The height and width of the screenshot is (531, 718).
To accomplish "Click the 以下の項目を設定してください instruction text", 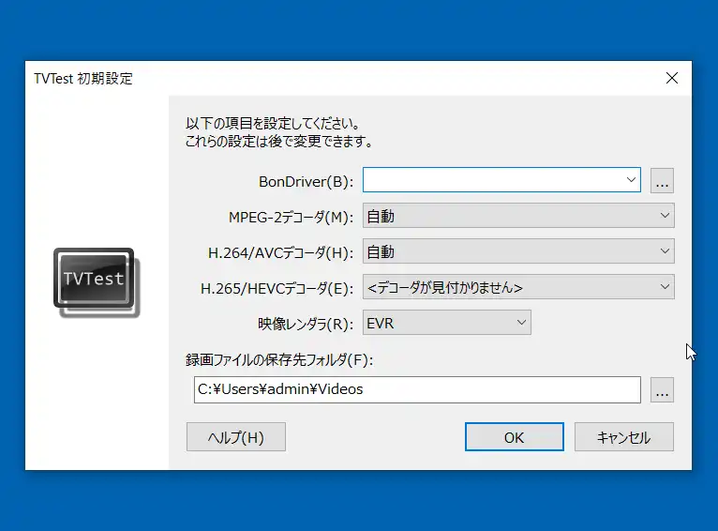I will click(273, 124).
